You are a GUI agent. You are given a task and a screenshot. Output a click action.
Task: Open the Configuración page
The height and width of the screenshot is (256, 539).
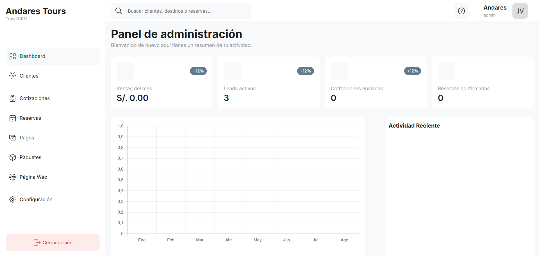[x=53, y=200]
